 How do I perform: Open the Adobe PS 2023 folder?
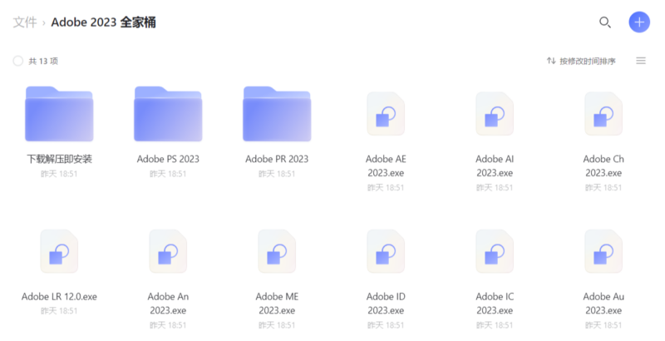[x=168, y=114]
